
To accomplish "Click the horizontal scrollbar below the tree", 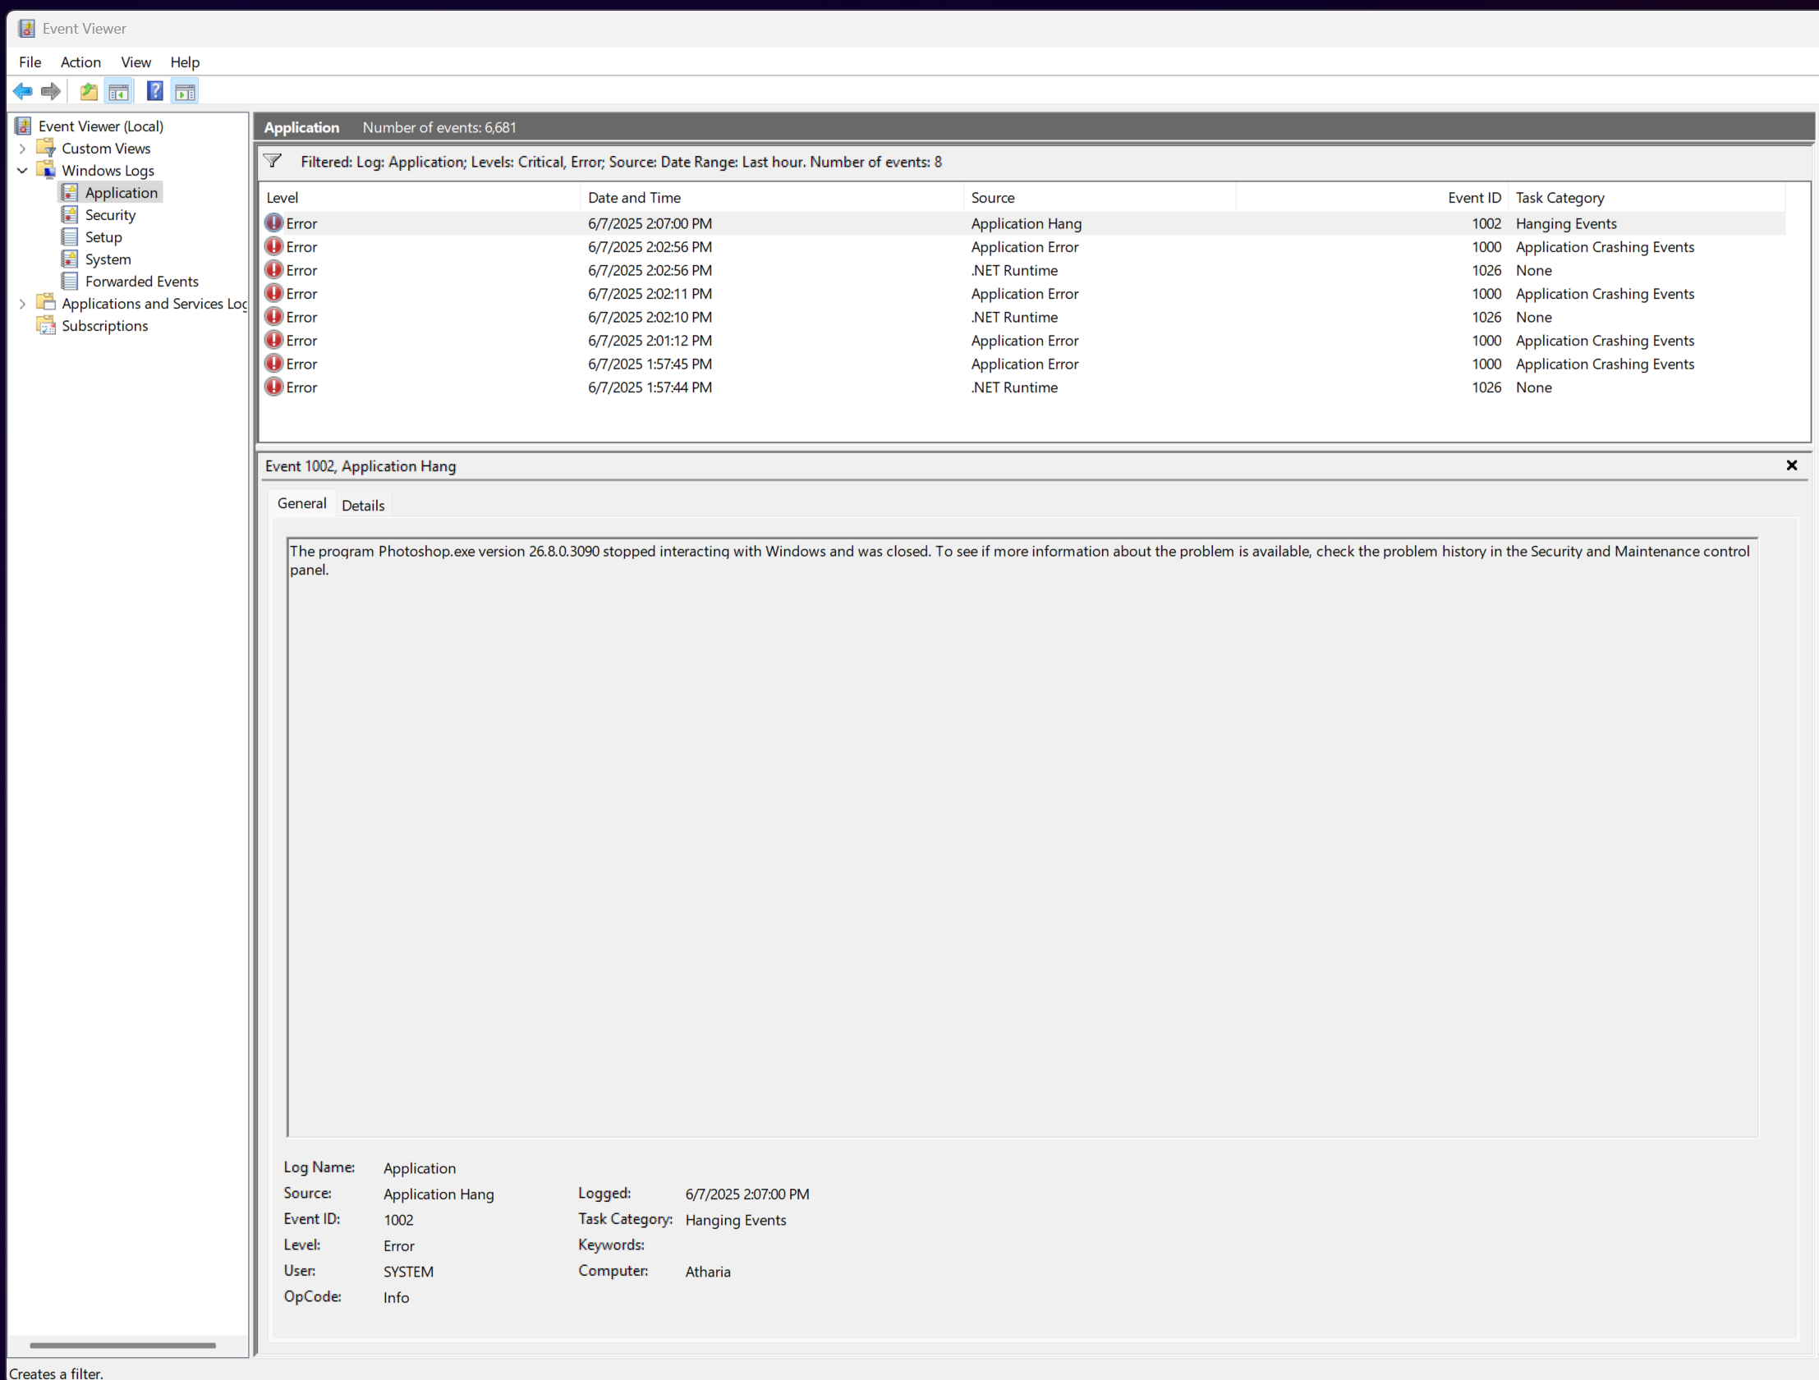I will point(123,1346).
